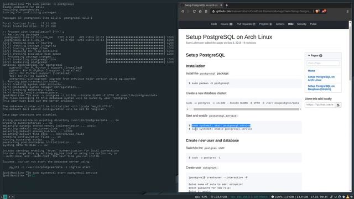Click the terminal prompt with cursor
The width and height of the screenshot is (354, 199).
(18, 176)
